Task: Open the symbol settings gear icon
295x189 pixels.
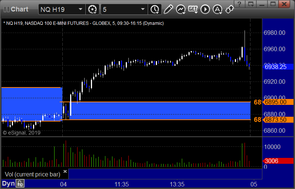Action: 92,9
